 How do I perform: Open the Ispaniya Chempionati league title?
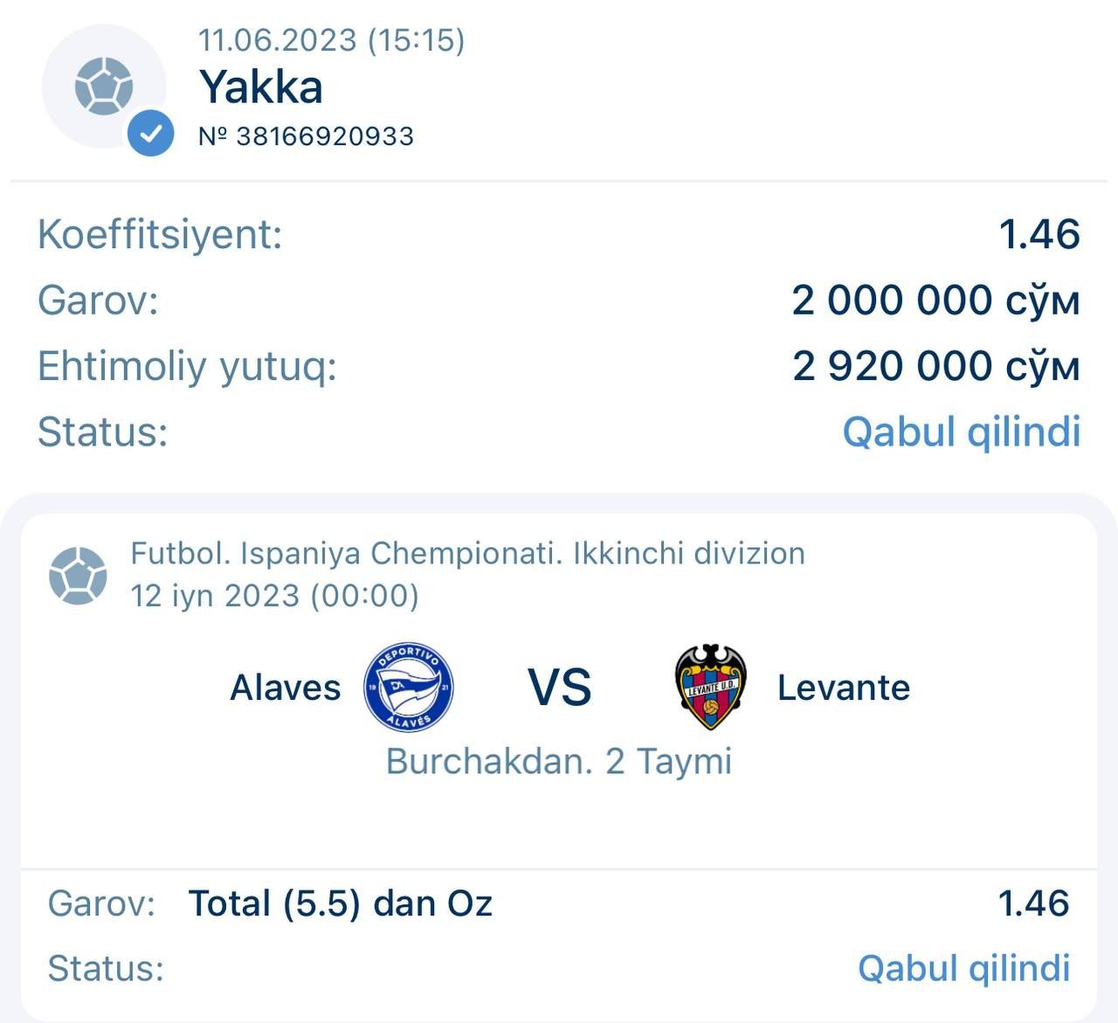(467, 553)
